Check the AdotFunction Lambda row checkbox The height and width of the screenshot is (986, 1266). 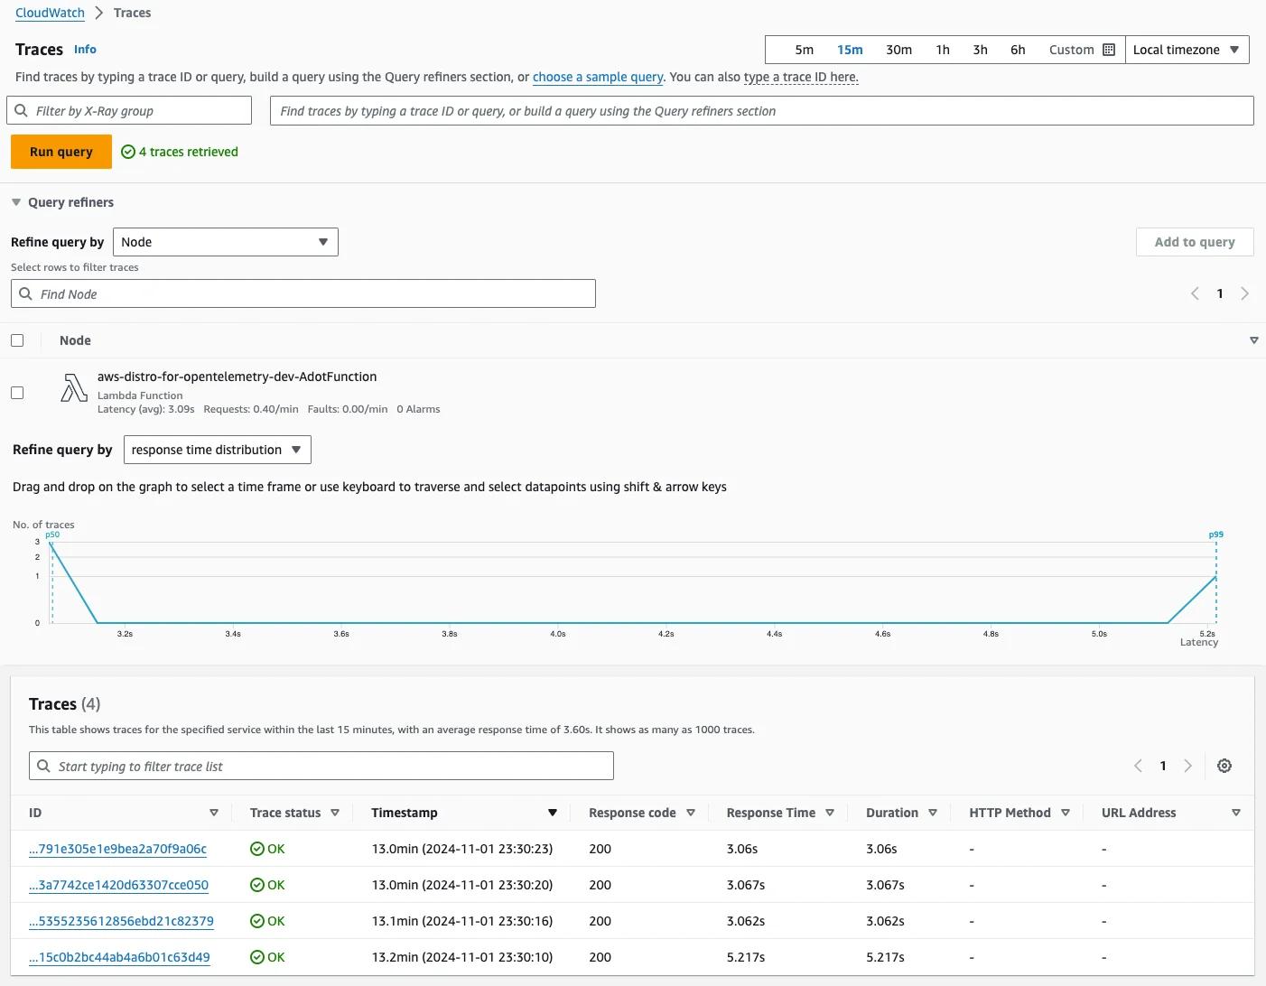(17, 392)
